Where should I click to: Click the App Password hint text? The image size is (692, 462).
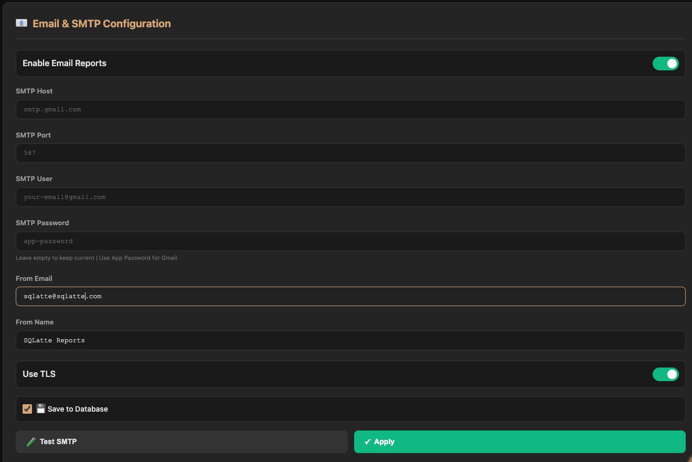(97, 258)
